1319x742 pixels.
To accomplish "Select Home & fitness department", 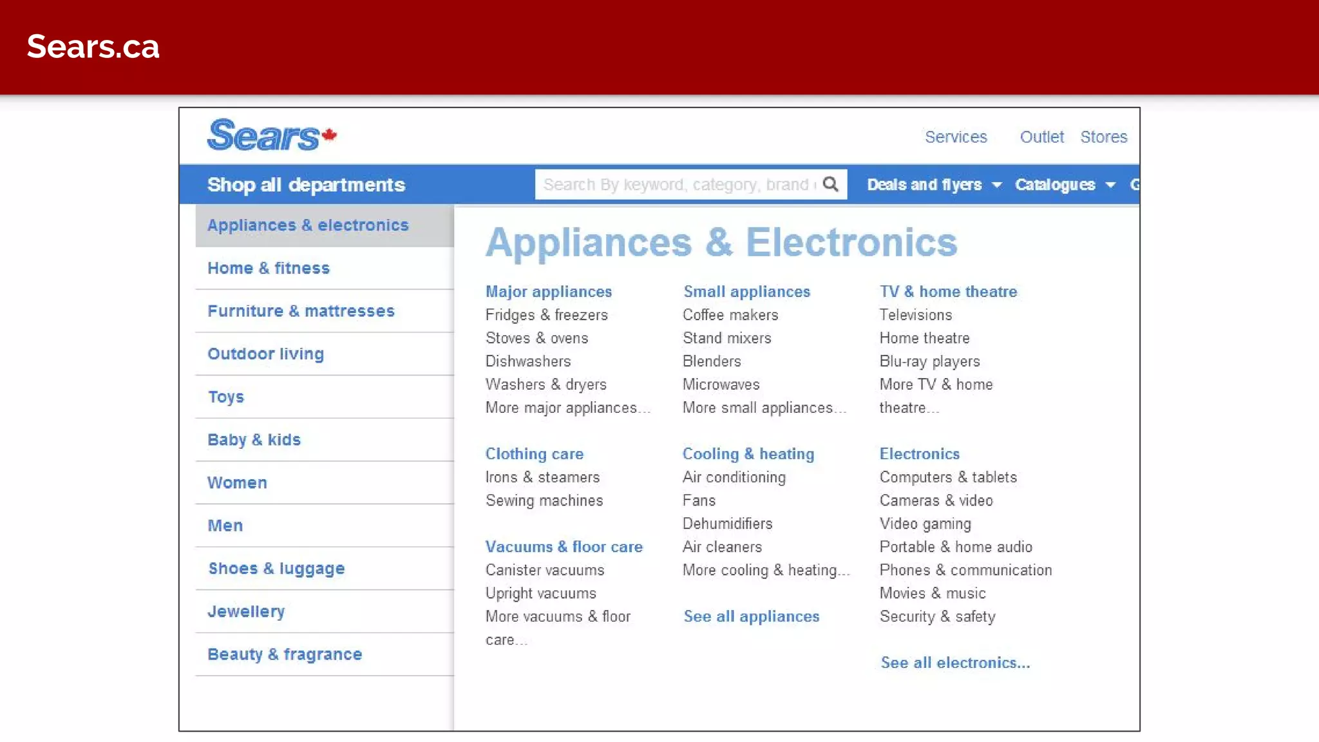I will (x=269, y=268).
